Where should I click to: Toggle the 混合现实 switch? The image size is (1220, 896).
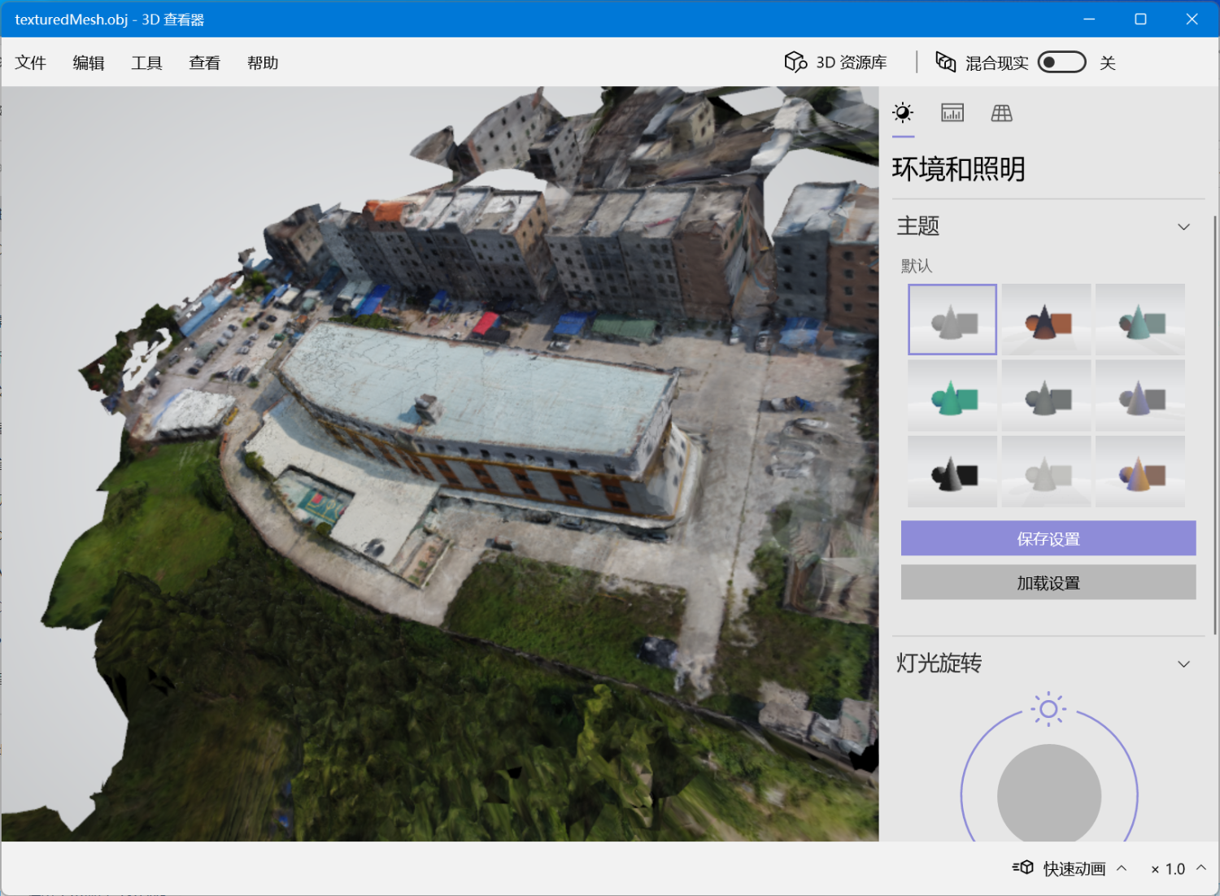point(1062,62)
